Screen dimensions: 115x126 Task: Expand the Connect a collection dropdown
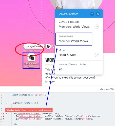click(97, 27)
